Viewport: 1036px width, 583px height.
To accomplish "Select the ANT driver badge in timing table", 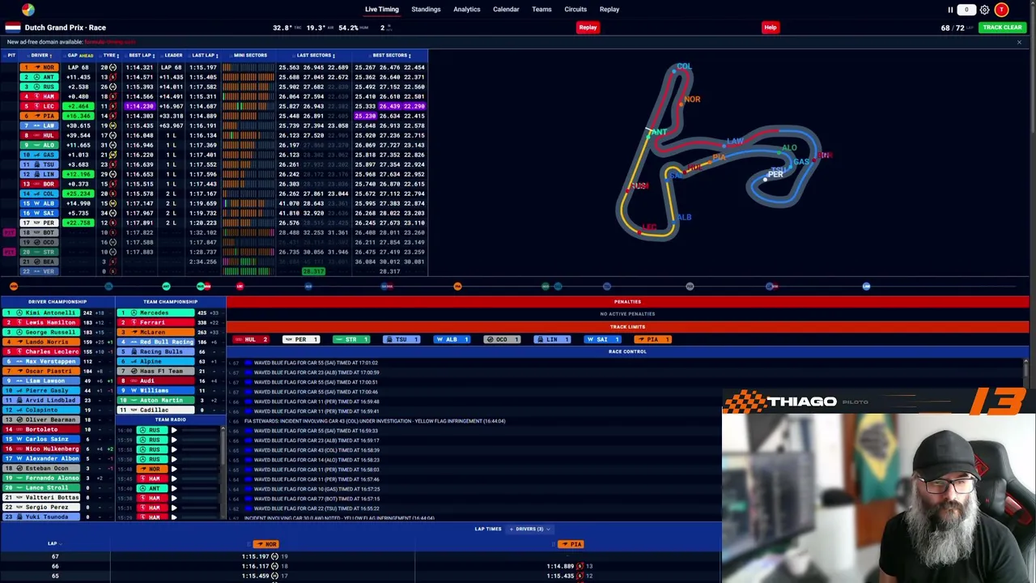I will point(40,77).
